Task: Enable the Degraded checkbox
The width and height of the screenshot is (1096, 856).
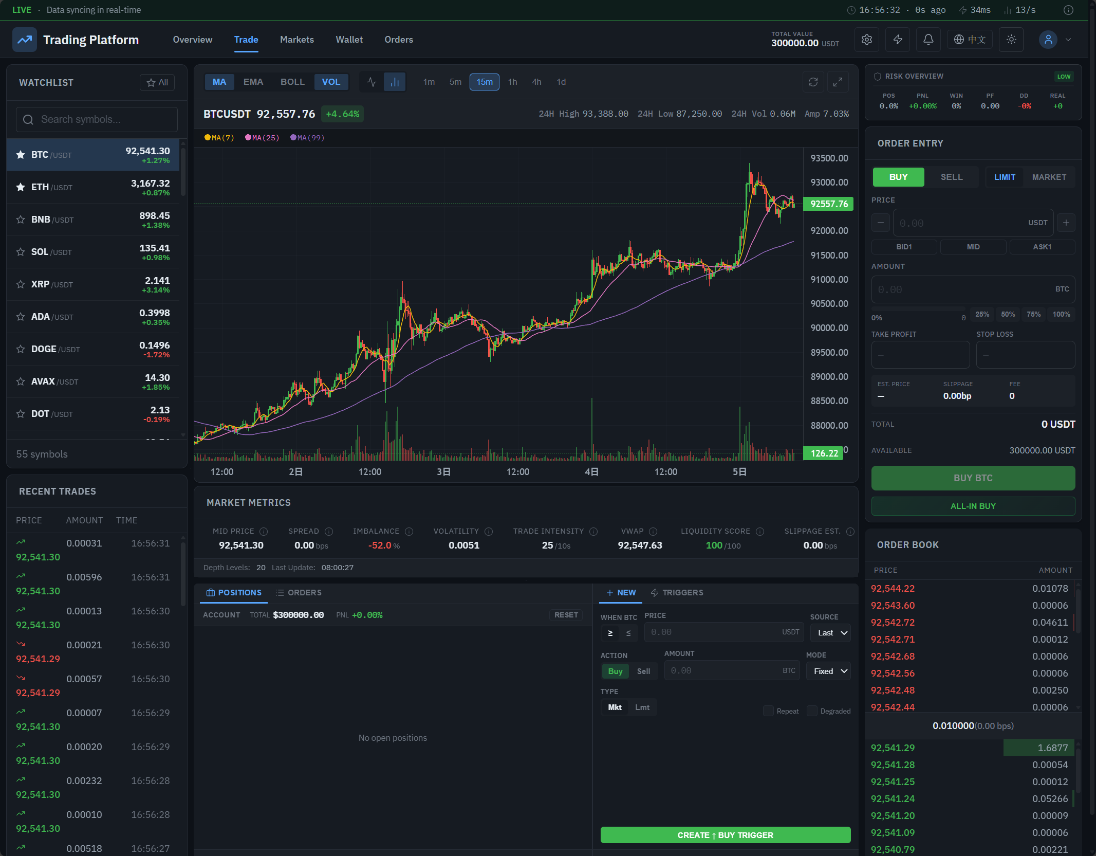Action: [812, 711]
